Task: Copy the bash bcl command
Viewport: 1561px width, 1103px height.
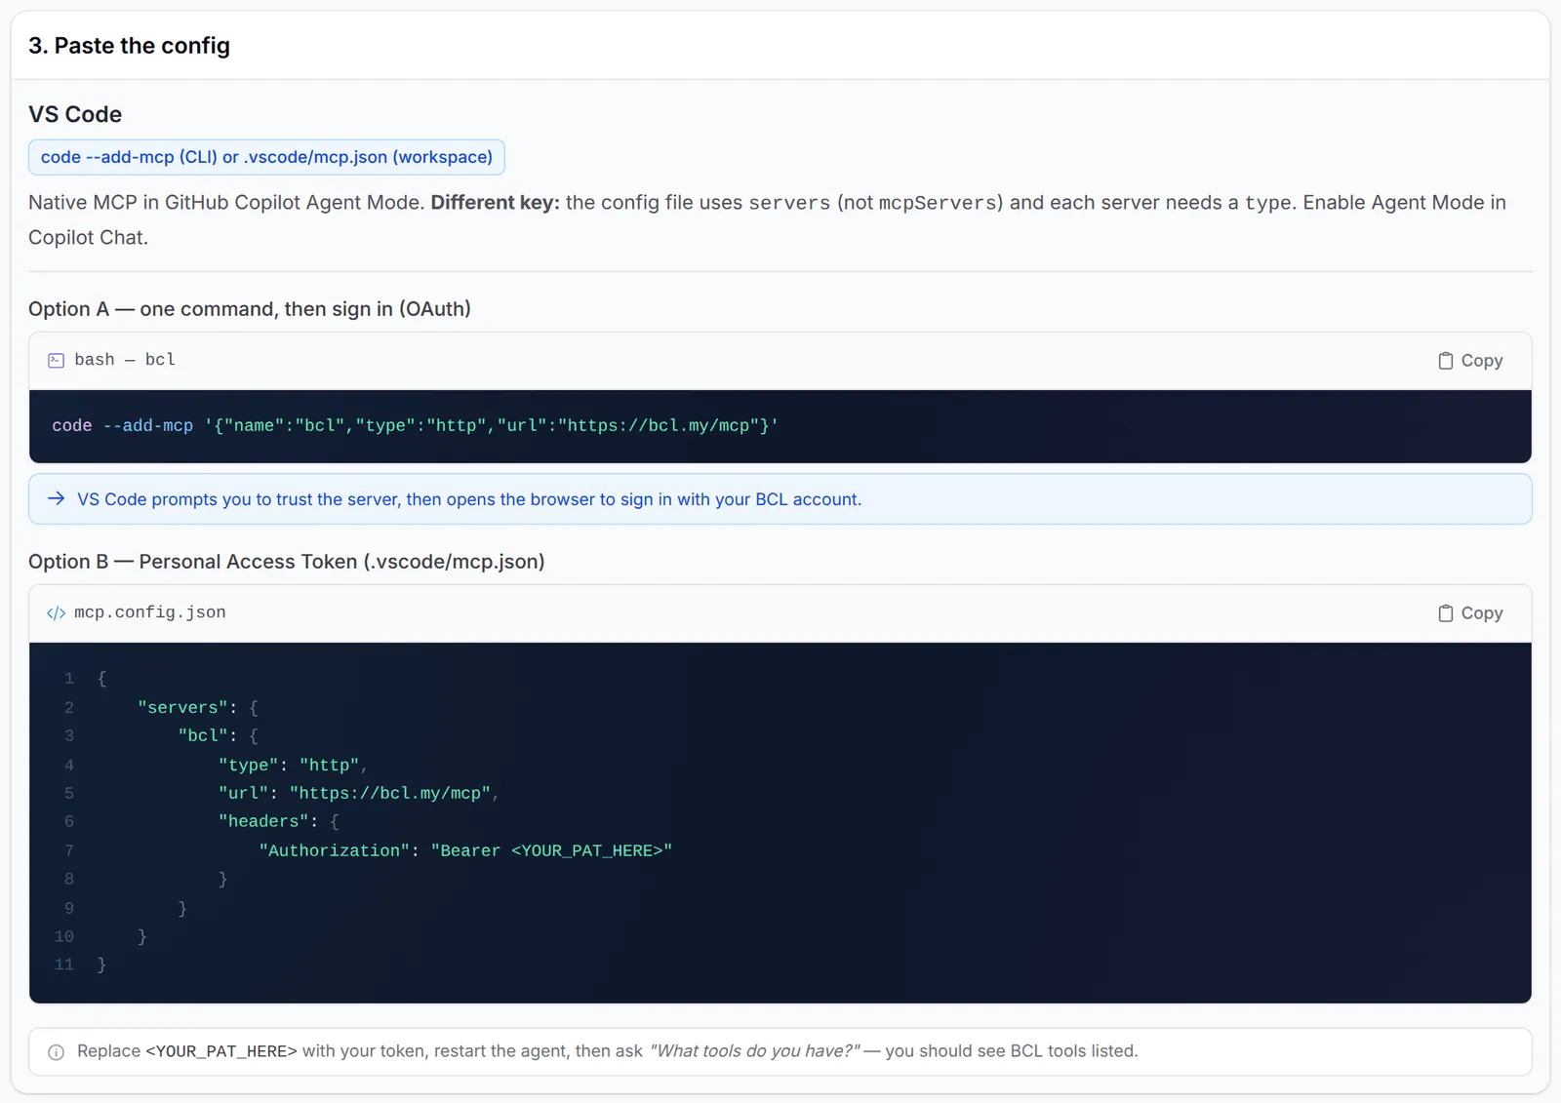Action: point(1469,361)
